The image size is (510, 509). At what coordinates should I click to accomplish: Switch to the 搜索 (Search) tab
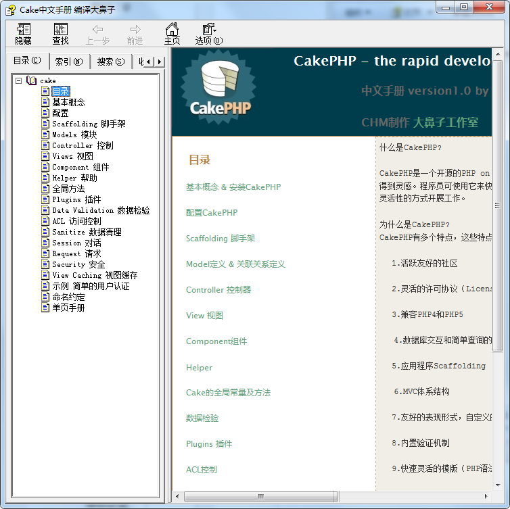[x=110, y=62]
